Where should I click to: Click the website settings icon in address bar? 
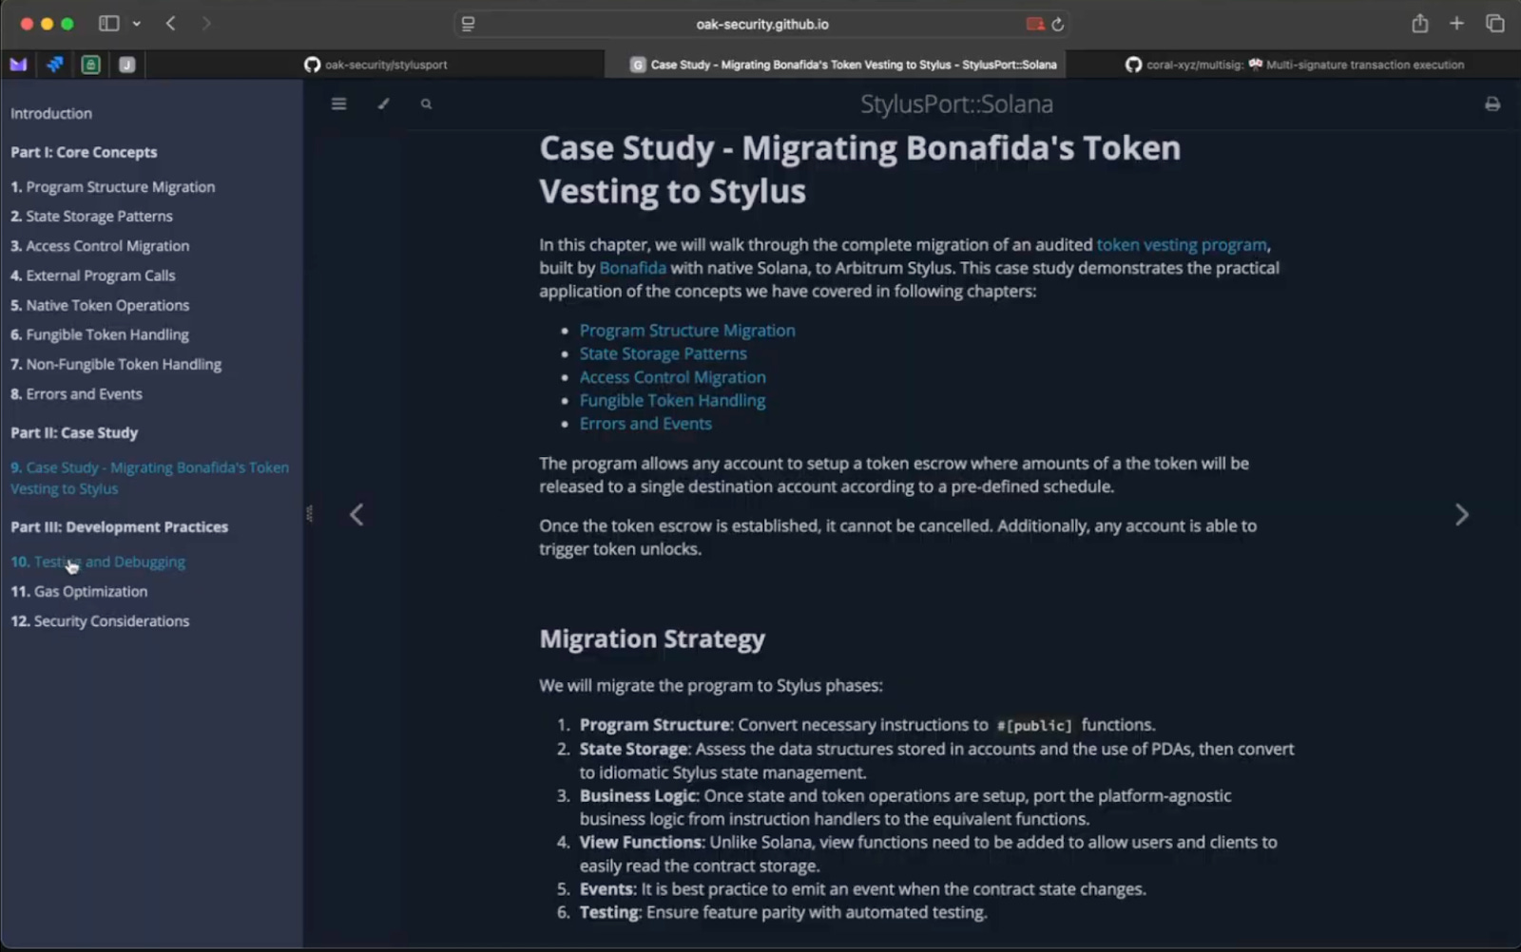pos(468,25)
